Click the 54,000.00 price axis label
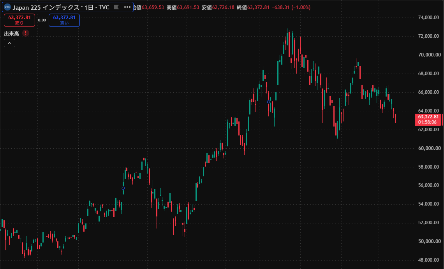This screenshot has width=444, height=269. click(x=428, y=204)
